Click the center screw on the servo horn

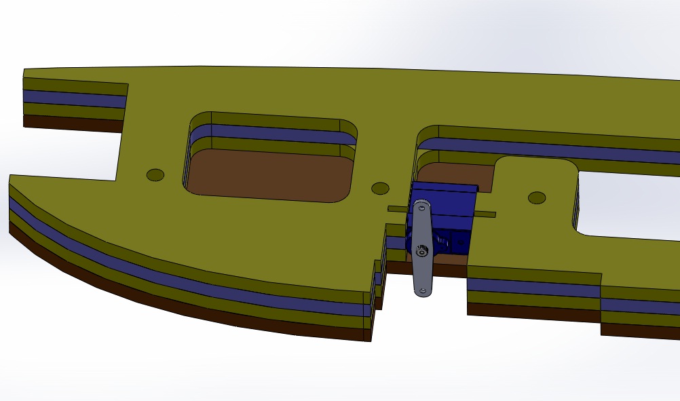pyautogui.click(x=422, y=252)
